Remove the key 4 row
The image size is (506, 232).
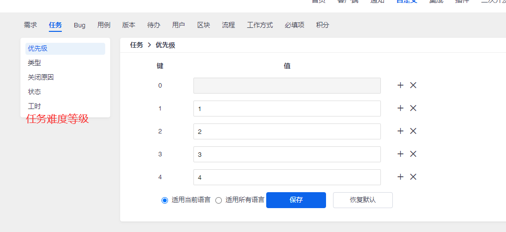413,177
